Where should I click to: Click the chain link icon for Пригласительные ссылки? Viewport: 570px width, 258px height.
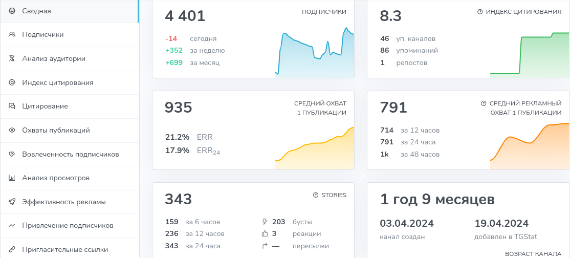pyautogui.click(x=12, y=250)
